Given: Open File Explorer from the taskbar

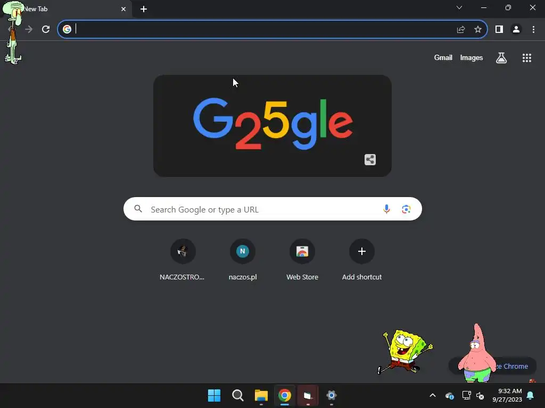Looking at the screenshot, I should coord(261,395).
